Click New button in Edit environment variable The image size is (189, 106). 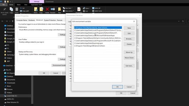129,28
